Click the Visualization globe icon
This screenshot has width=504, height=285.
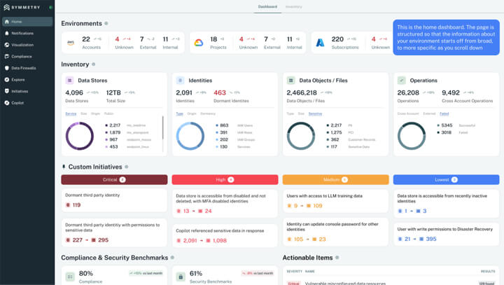pos(7,45)
